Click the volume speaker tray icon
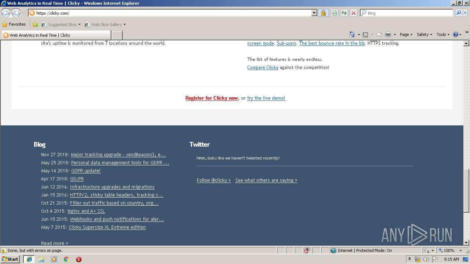Image resolution: width=470 pixels, height=264 pixels. click(x=426, y=259)
